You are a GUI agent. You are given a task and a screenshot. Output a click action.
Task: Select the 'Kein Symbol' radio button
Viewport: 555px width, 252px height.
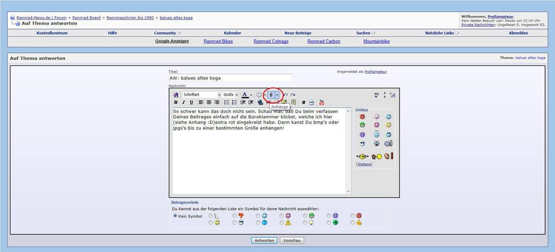175,216
